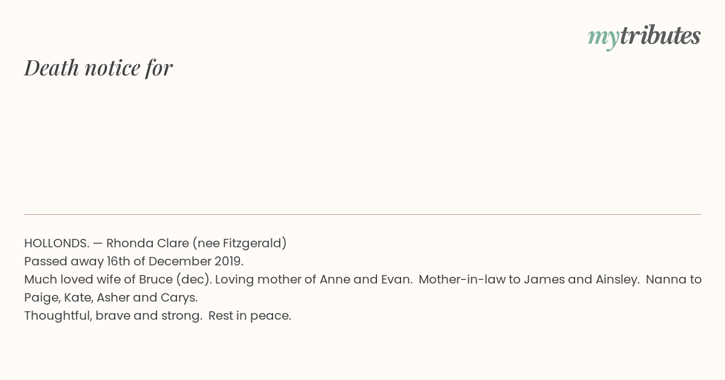Click the dark 'tributes' part of logo
Image resolution: width=725 pixels, height=380 pixels.
[x=660, y=36]
